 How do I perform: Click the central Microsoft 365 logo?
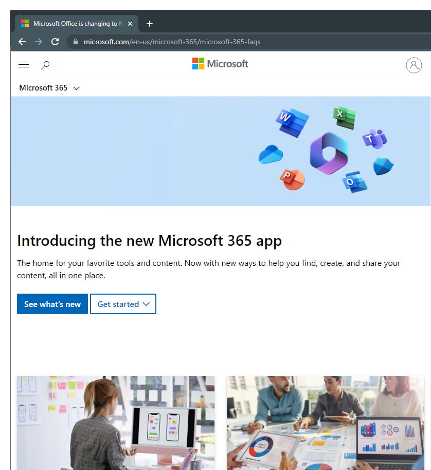[329, 153]
